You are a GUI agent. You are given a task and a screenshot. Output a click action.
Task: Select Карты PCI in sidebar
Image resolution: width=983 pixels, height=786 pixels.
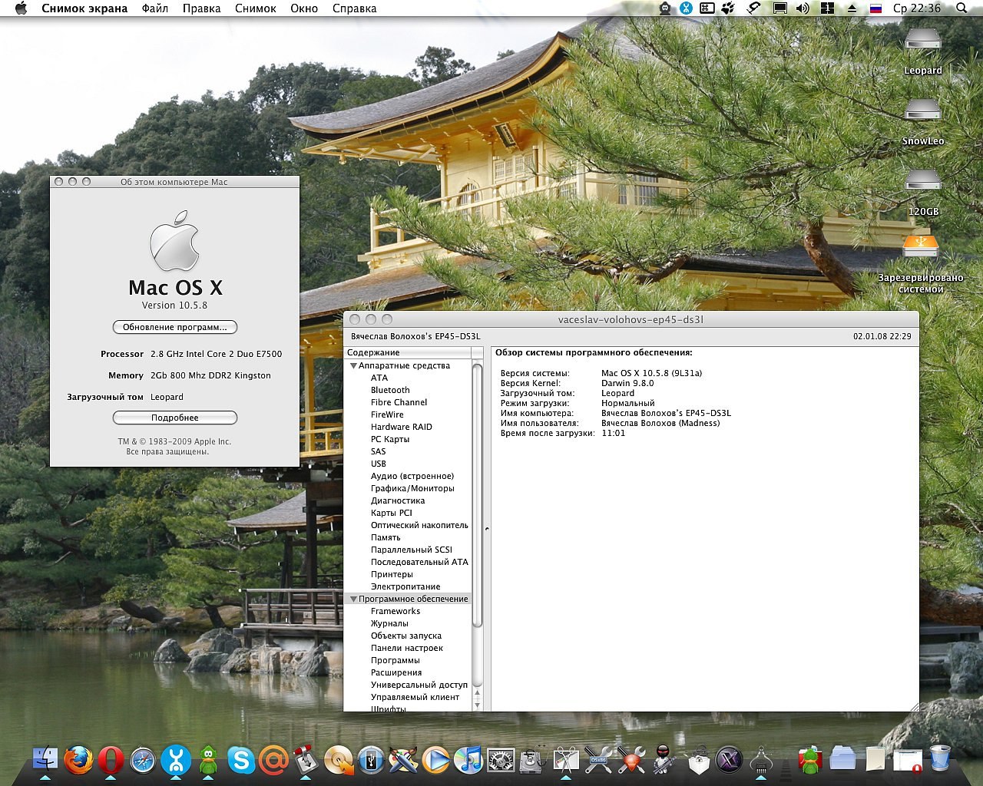[392, 513]
